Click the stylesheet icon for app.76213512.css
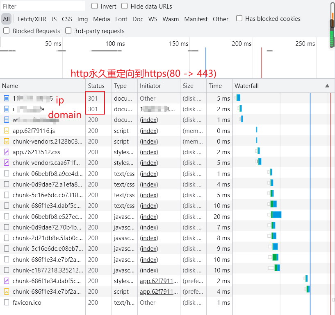 click(x=7, y=152)
